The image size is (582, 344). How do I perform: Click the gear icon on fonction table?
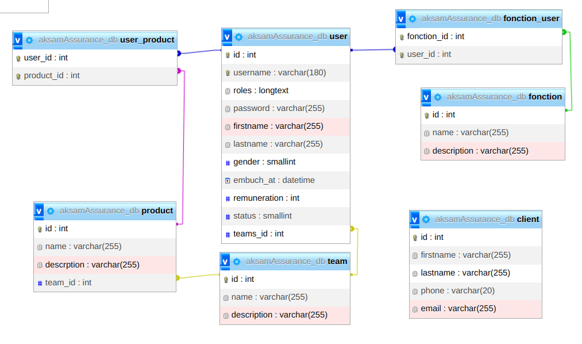pyautogui.click(x=438, y=97)
